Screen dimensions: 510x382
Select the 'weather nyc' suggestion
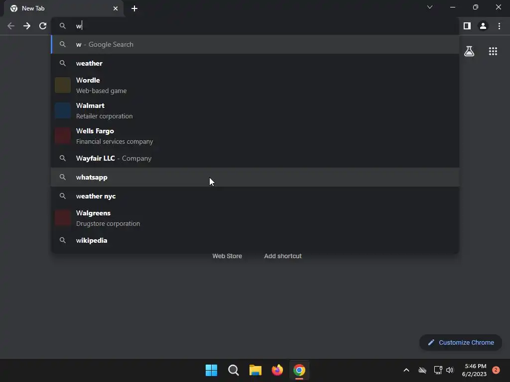[255, 196]
